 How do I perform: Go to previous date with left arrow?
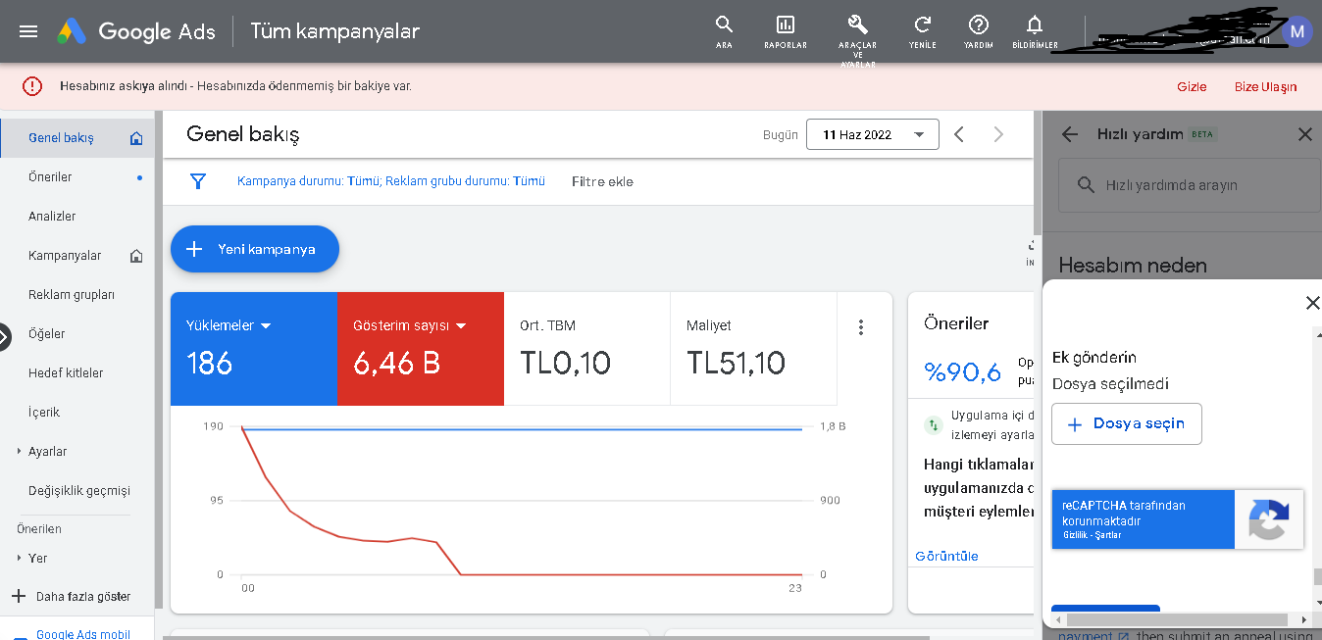pos(959,134)
